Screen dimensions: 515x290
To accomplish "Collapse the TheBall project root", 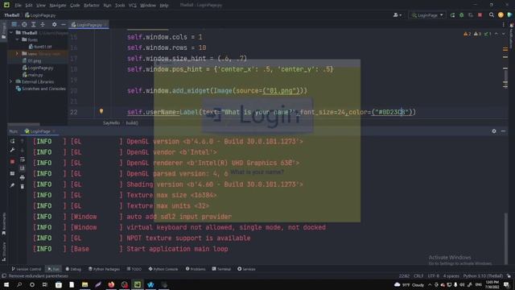I will click(x=11, y=32).
